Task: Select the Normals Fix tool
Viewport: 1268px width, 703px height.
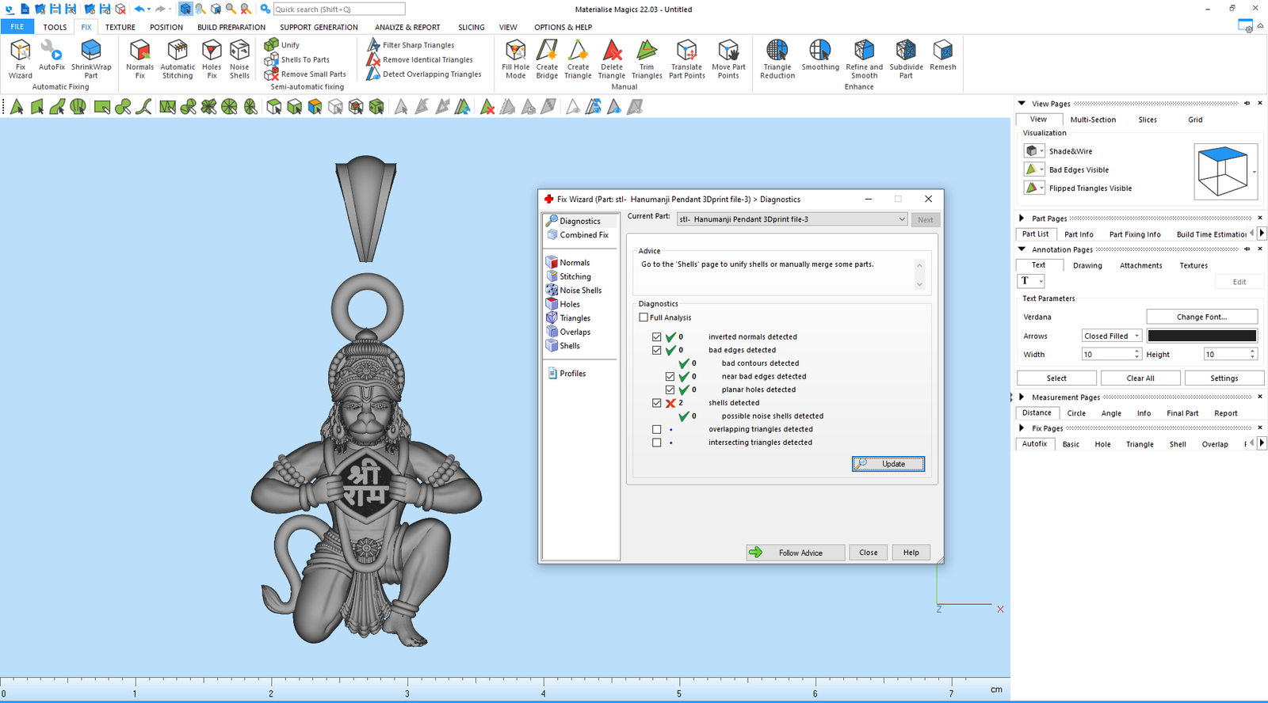Action: click(x=139, y=59)
